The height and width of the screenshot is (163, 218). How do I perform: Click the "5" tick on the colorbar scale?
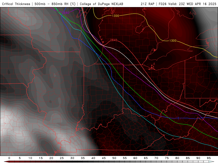point(20,158)
